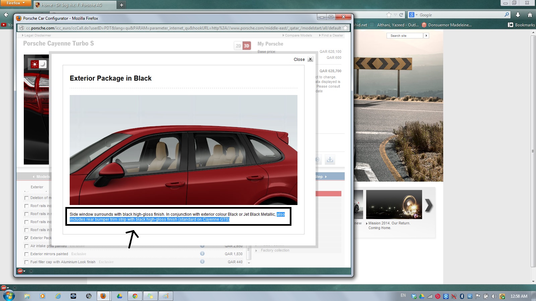Select 3D view mode toggle

(247, 46)
